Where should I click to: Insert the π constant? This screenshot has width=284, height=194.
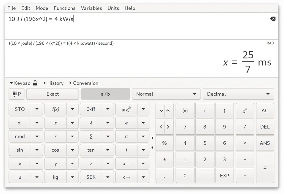click(x=126, y=136)
